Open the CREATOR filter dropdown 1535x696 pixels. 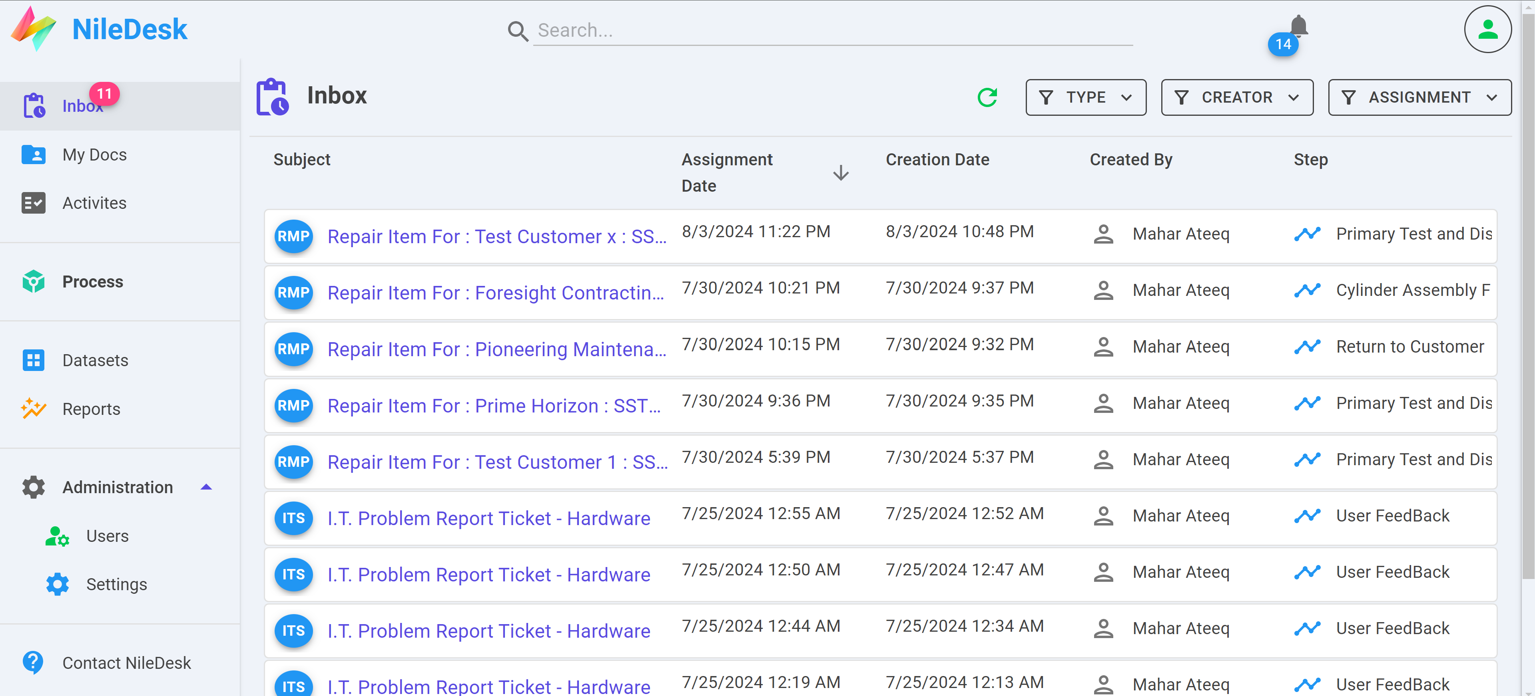(x=1236, y=97)
